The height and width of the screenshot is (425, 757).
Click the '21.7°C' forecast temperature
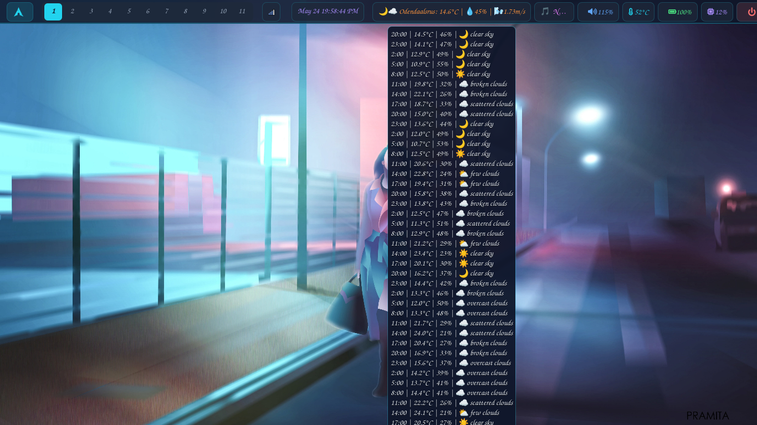click(423, 323)
